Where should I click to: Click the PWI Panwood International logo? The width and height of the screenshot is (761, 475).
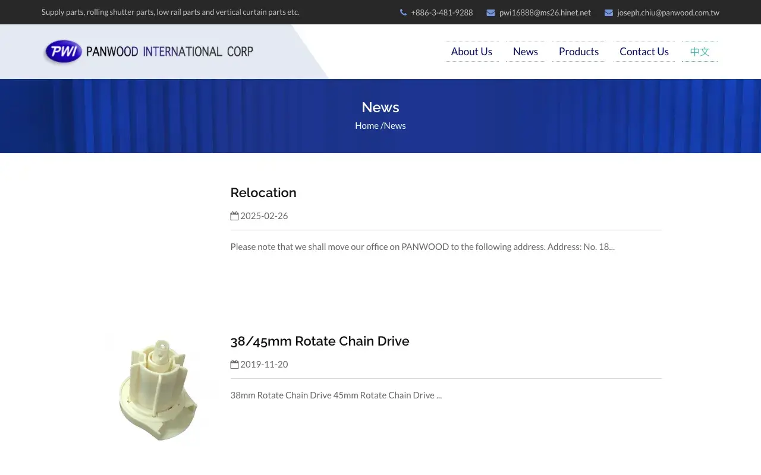[149, 52]
